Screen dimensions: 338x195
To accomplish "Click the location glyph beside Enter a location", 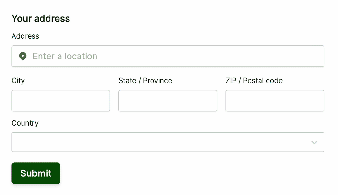I will coord(23,56).
